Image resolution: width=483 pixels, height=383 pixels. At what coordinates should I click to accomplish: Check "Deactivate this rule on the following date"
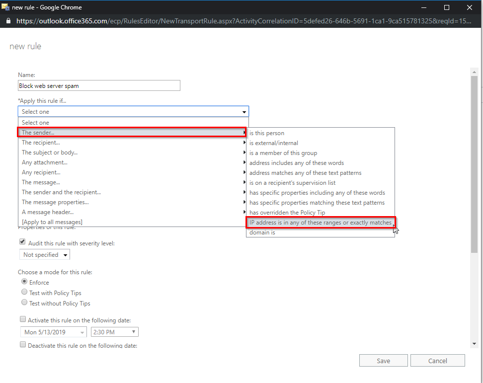[23, 344]
